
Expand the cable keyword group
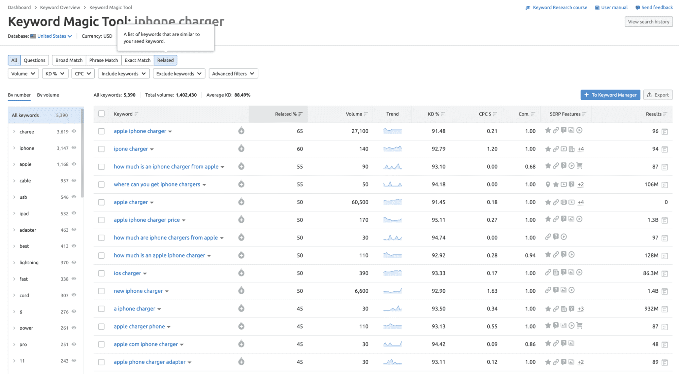pos(14,181)
